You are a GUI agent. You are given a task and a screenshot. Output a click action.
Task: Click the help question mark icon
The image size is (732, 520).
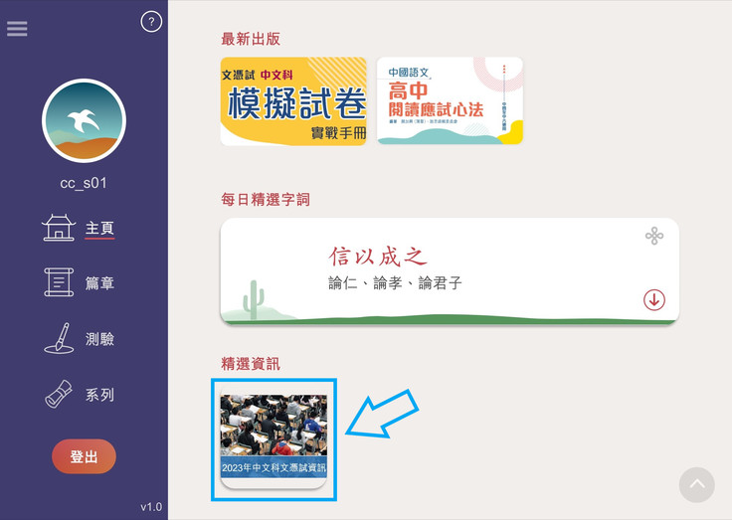click(x=151, y=22)
